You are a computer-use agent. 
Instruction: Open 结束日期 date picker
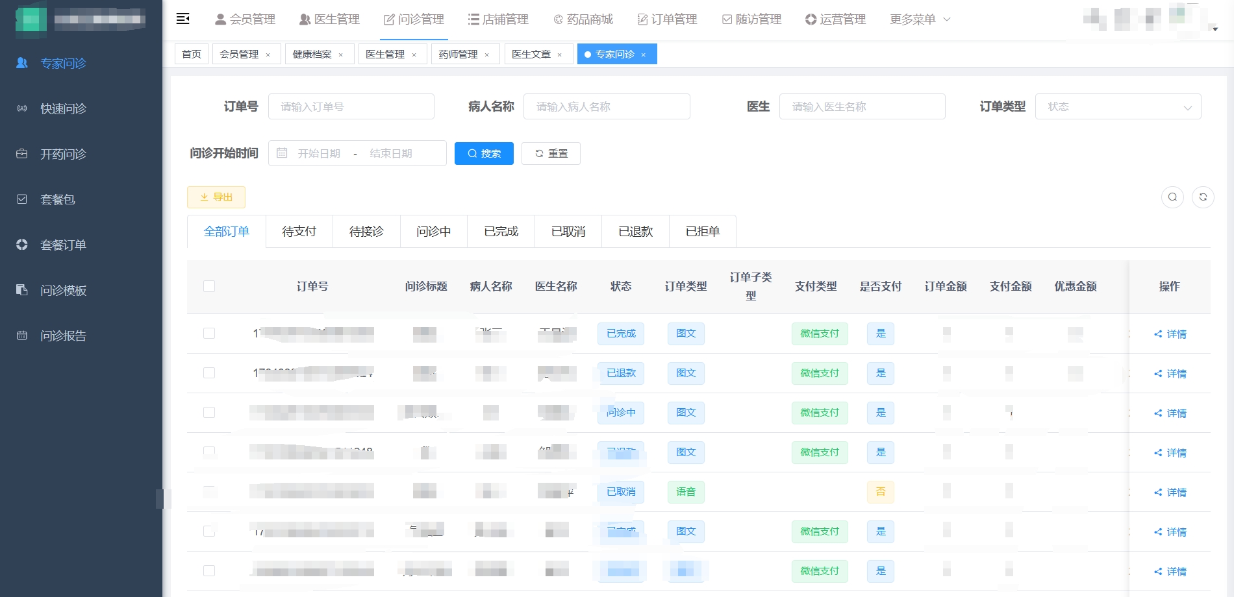(391, 153)
